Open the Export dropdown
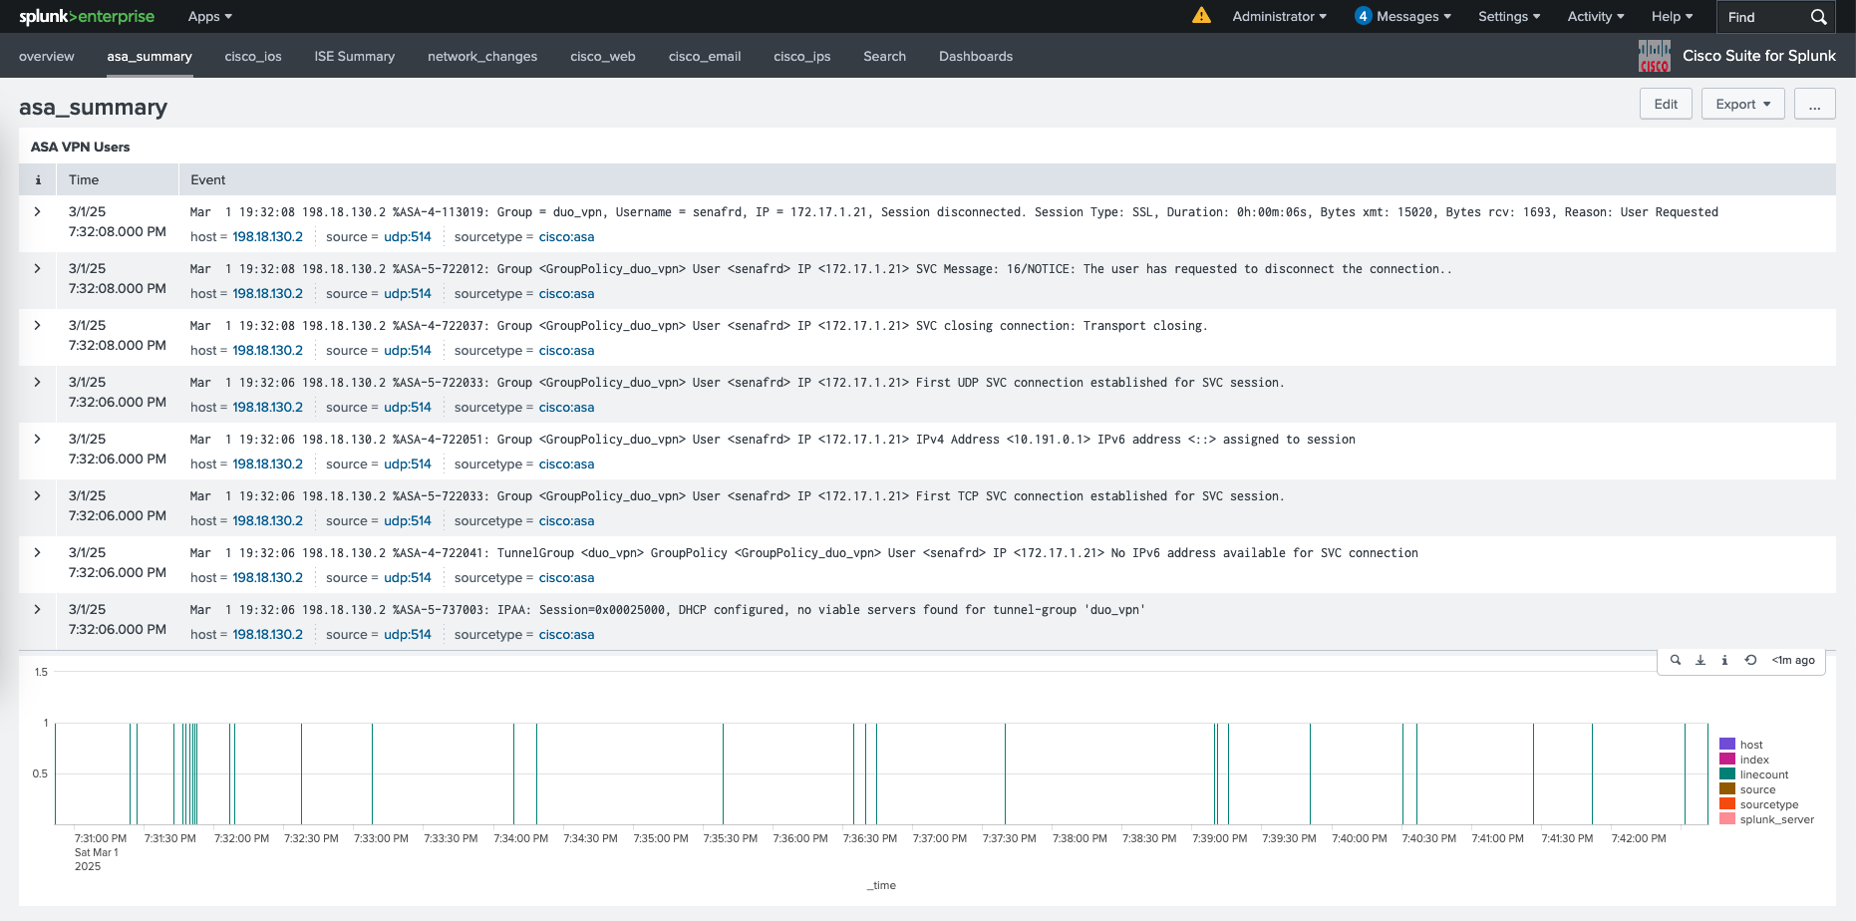 click(x=1742, y=104)
